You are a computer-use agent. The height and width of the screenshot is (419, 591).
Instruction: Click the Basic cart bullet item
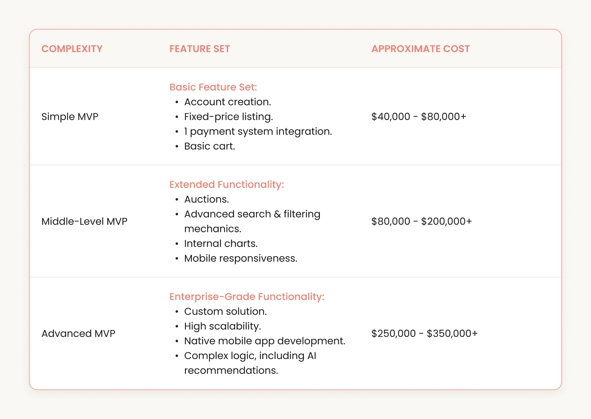click(x=209, y=146)
